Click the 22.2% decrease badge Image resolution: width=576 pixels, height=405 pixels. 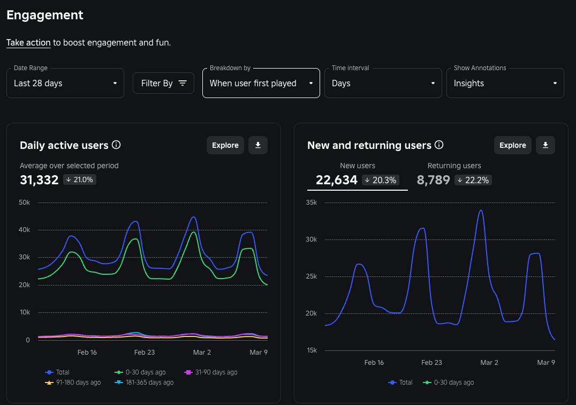click(473, 180)
